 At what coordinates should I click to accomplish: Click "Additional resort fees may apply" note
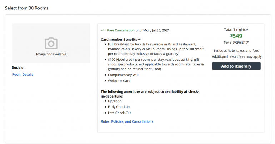pyautogui.click(x=236, y=56)
